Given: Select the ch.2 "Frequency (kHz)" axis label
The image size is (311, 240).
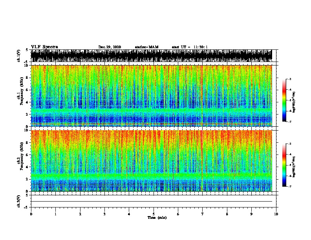Looking at the screenshot, I should click(x=22, y=156).
